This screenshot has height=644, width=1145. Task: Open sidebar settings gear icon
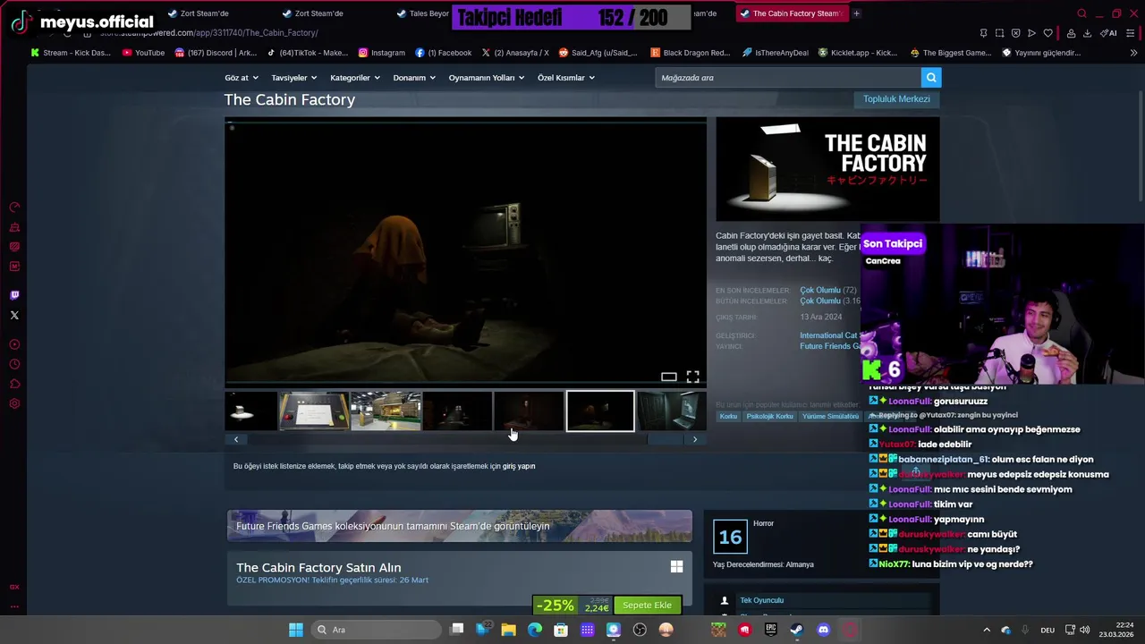(x=14, y=403)
